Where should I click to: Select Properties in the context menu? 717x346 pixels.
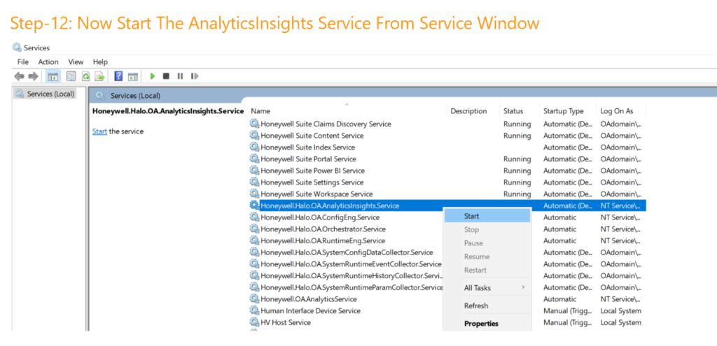481,324
